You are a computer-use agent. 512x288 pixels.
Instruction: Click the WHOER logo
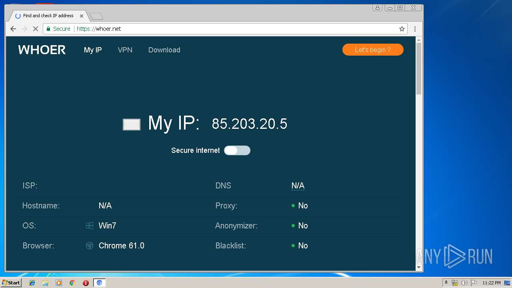point(42,50)
